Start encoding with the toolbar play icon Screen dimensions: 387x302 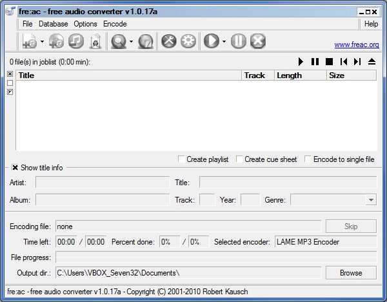pyautogui.click(x=212, y=41)
